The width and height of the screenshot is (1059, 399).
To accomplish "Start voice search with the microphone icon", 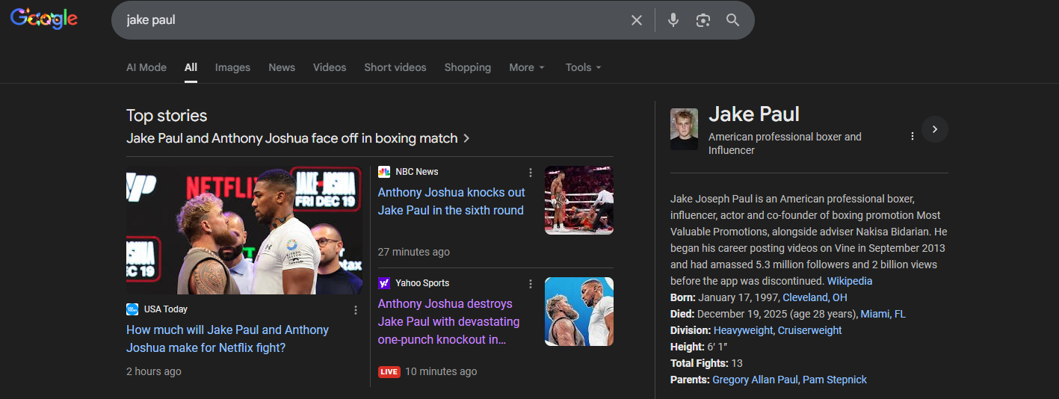I will (673, 20).
